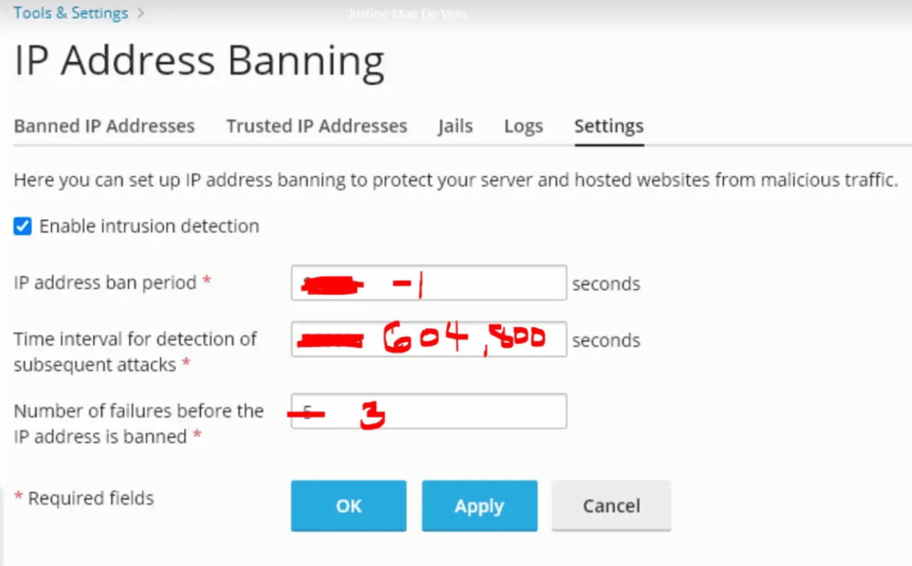
Task: Apply the IP banning settings
Action: [x=479, y=506]
